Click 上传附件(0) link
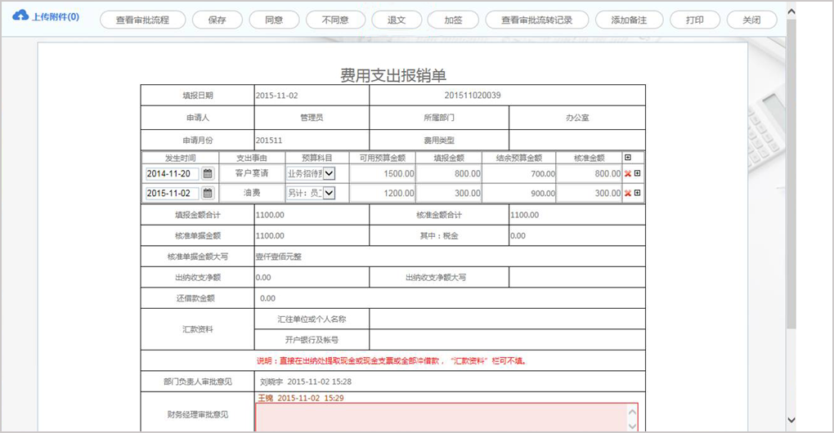 point(56,16)
